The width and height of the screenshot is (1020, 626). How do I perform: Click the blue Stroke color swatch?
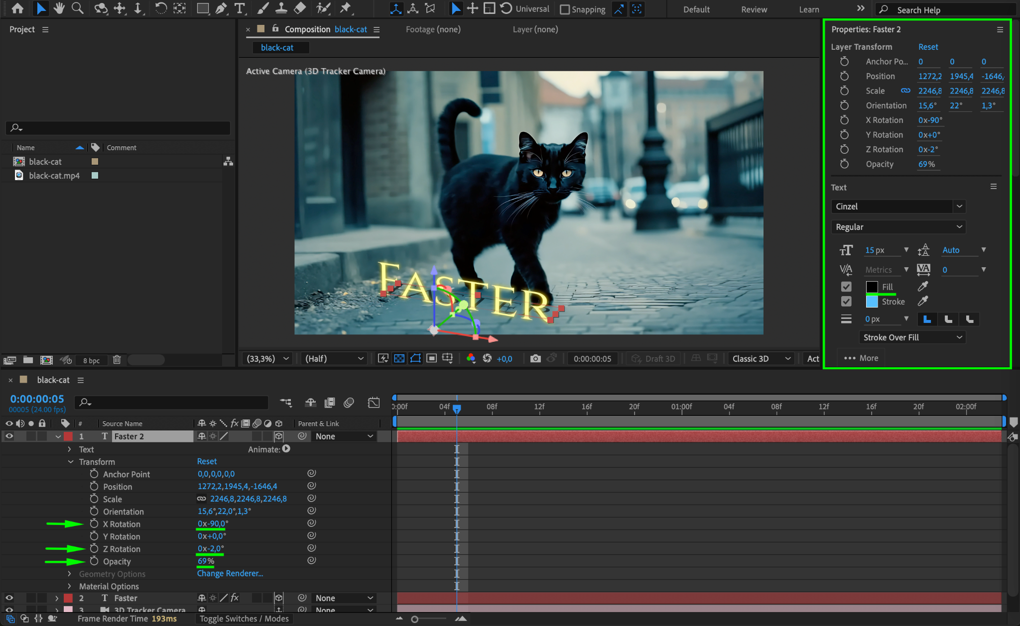tap(872, 302)
